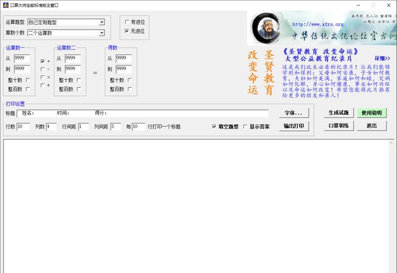The image size is (397, 273).
Task: Click inside the generated questions output area
Action: pos(196,206)
